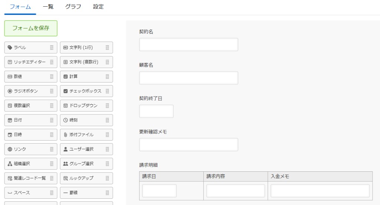380x205 pixels.
Task: Click the 請求日 table cell input
Action: (x=159, y=191)
